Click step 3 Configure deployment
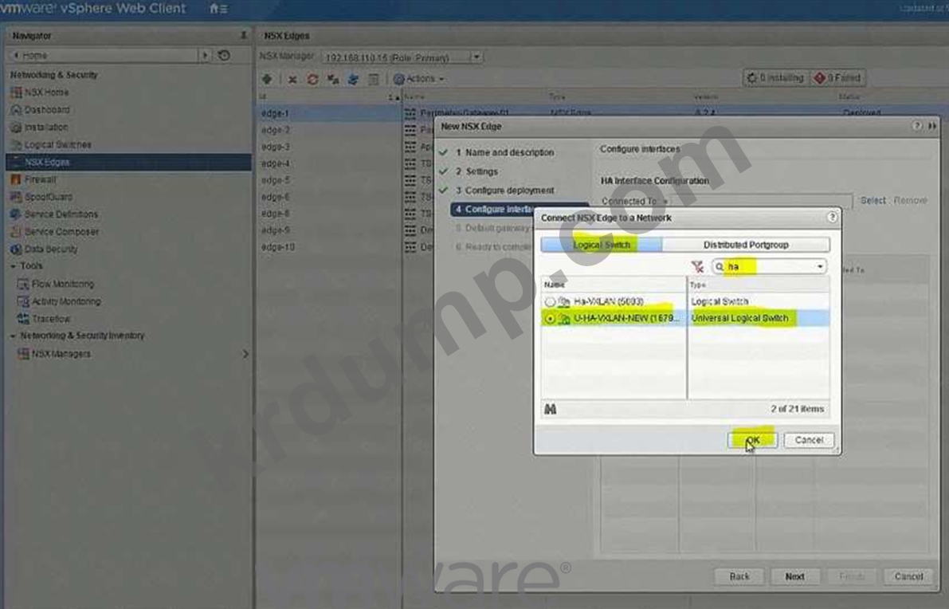This screenshot has height=609, width=949. pyautogui.click(x=504, y=190)
